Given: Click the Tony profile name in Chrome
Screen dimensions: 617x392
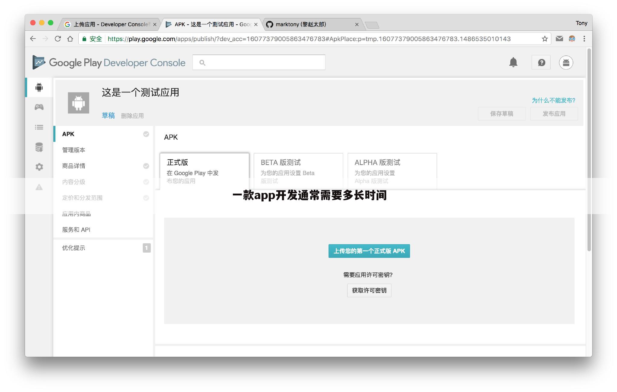Looking at the screenshot, I should click(581, 23).
